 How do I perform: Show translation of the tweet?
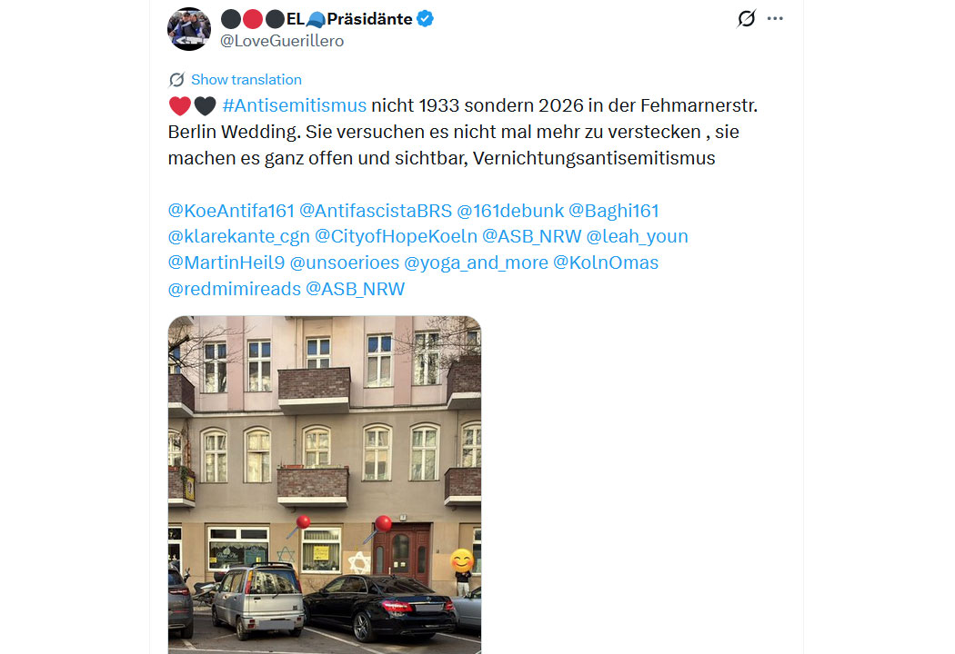246,80
